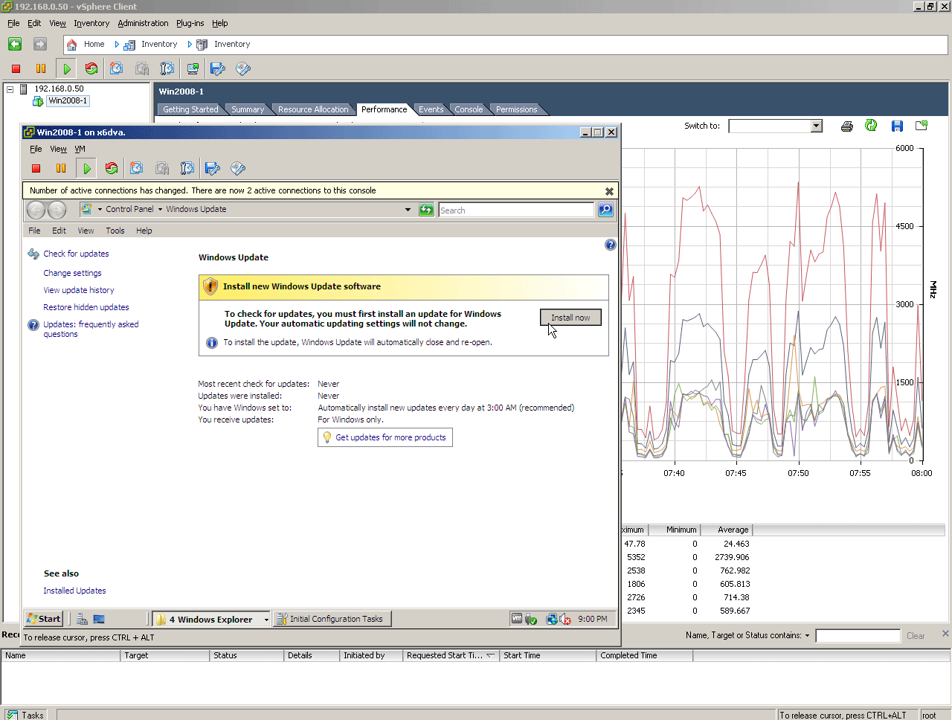Screen dimensions: 952x720
Task: Save the performance chart with the disk icon
Action: [897, 126]
